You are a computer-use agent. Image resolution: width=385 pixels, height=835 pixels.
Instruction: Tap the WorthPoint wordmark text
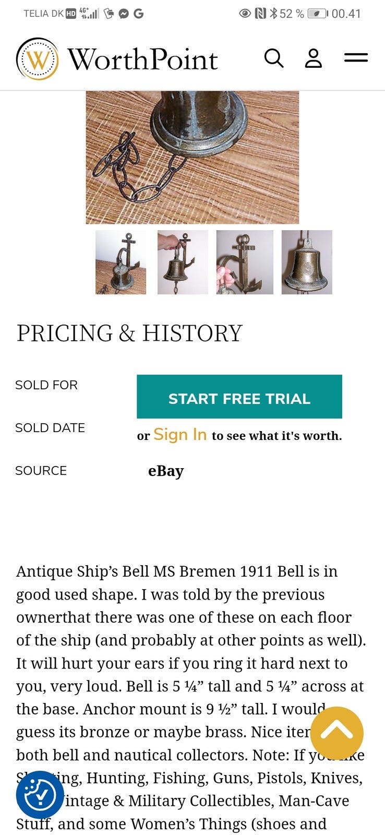pyautogui.click(x=142, y=59)
